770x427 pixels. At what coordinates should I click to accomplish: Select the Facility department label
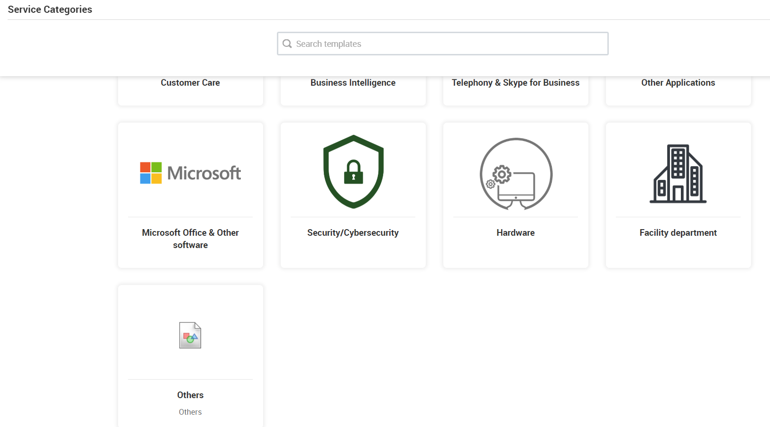click(678, 233)
